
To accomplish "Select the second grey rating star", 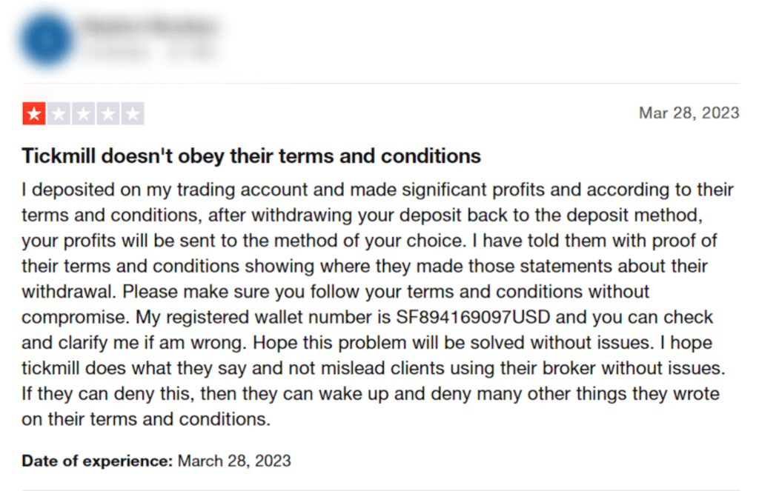I will point(59,114).
